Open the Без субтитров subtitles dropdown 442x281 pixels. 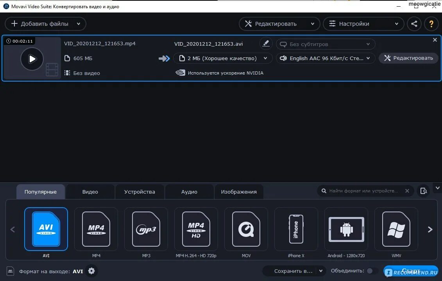[x=326, y=44]
